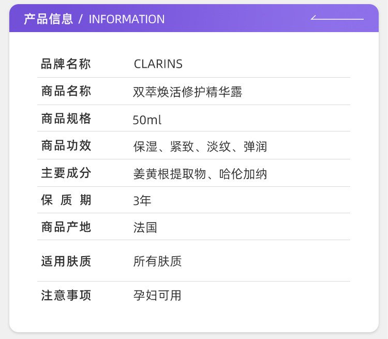Viewport: 388px width, 339px height.
Task: Click the 双萃焕活修护精华露 product name
Action: tap(188, 92)
